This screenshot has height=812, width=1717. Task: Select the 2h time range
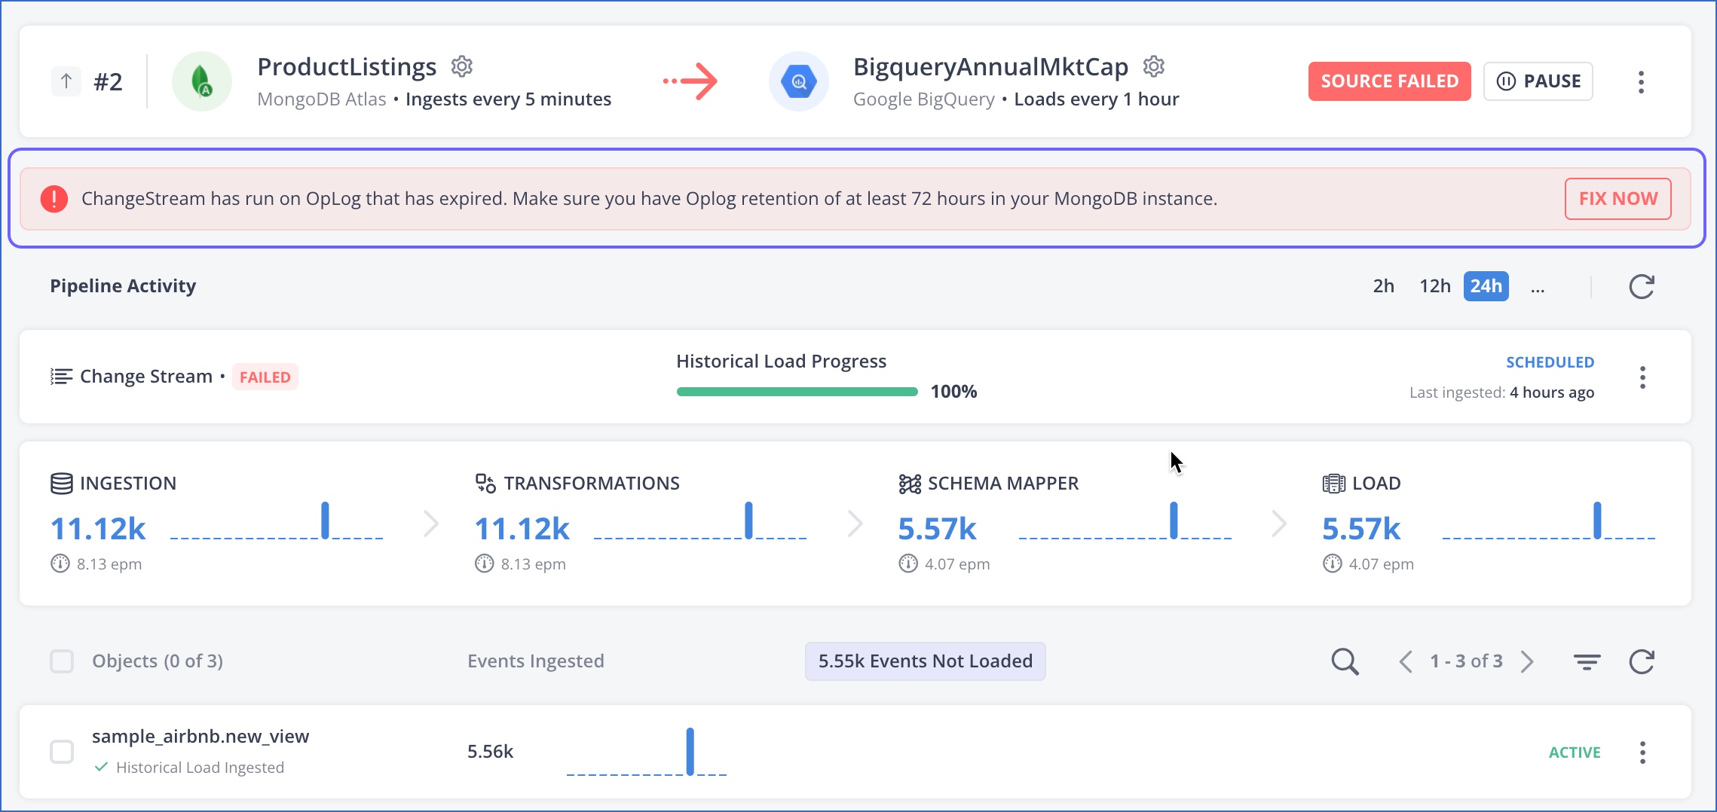(1383, 286)
